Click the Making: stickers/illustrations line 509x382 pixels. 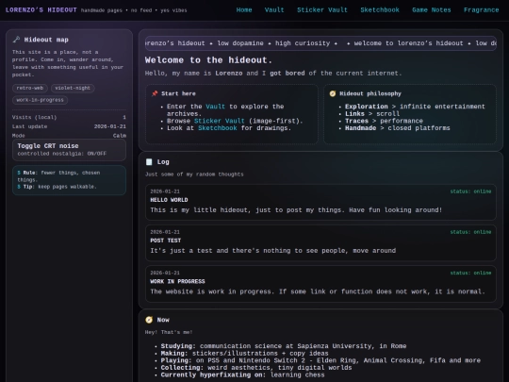(244, 353)
